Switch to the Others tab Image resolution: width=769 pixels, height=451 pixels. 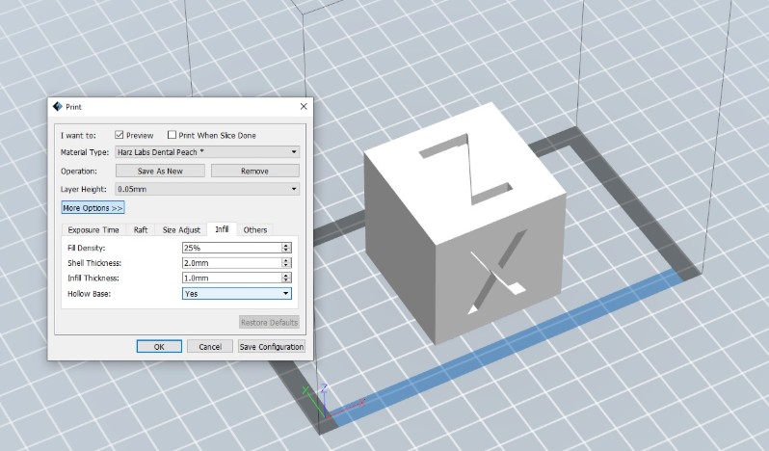pyautogui.click(x=255, y=230)
